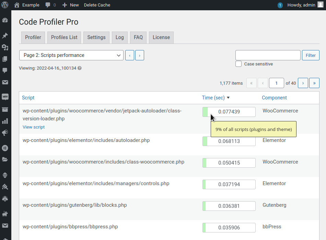Screen dimensions: 326x240
Task: Open the New content menu
Action: (70, 5)
